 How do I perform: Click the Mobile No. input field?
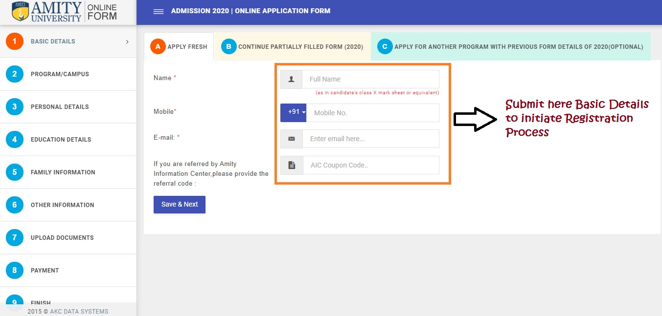point(373,113)
